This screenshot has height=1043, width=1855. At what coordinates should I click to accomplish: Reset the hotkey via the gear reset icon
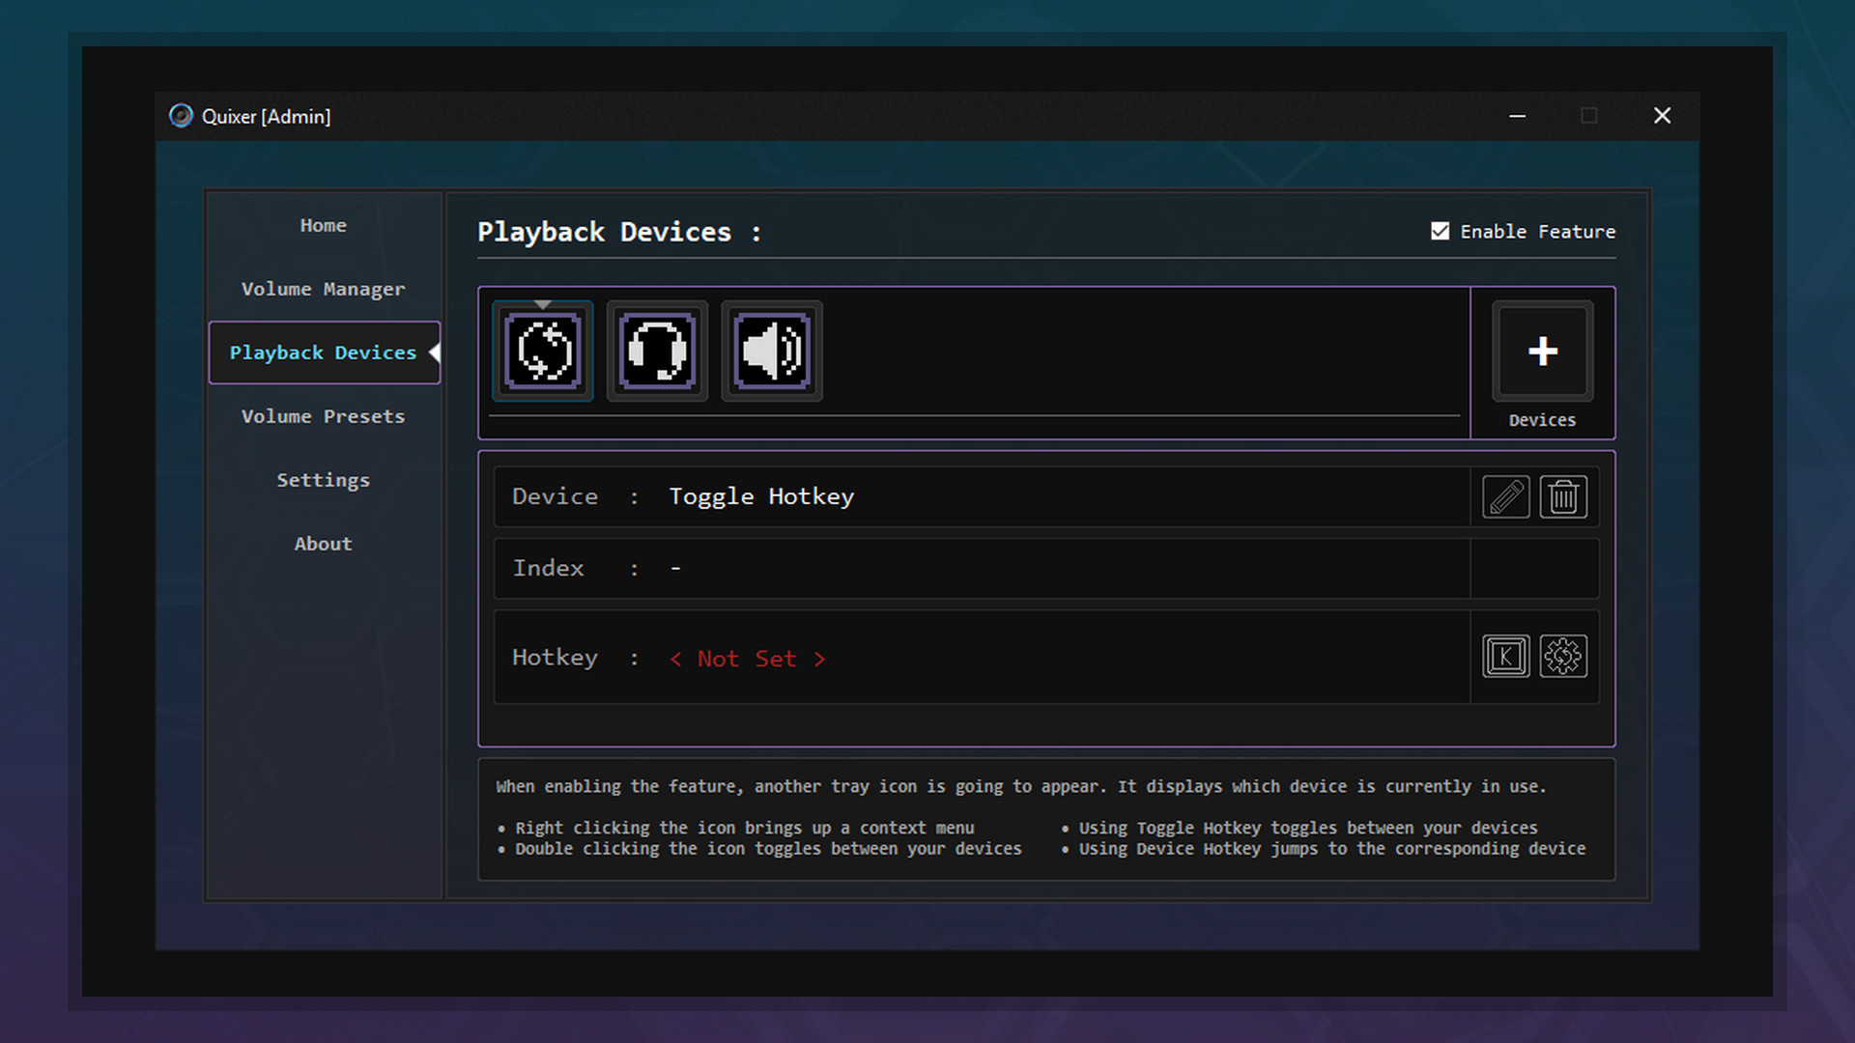click(1563, 656)
